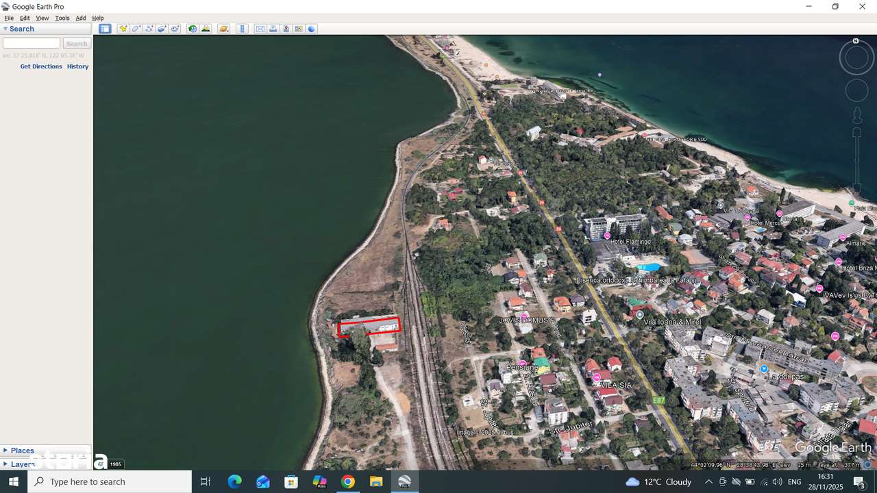Launch Chrome from the taskbar
877x493 pixels.
(348, 481)
